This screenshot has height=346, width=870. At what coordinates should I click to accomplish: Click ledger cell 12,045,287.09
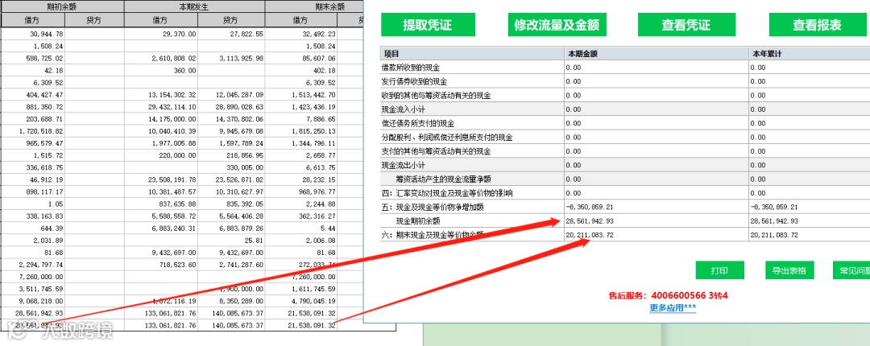(x=239, y=96)
